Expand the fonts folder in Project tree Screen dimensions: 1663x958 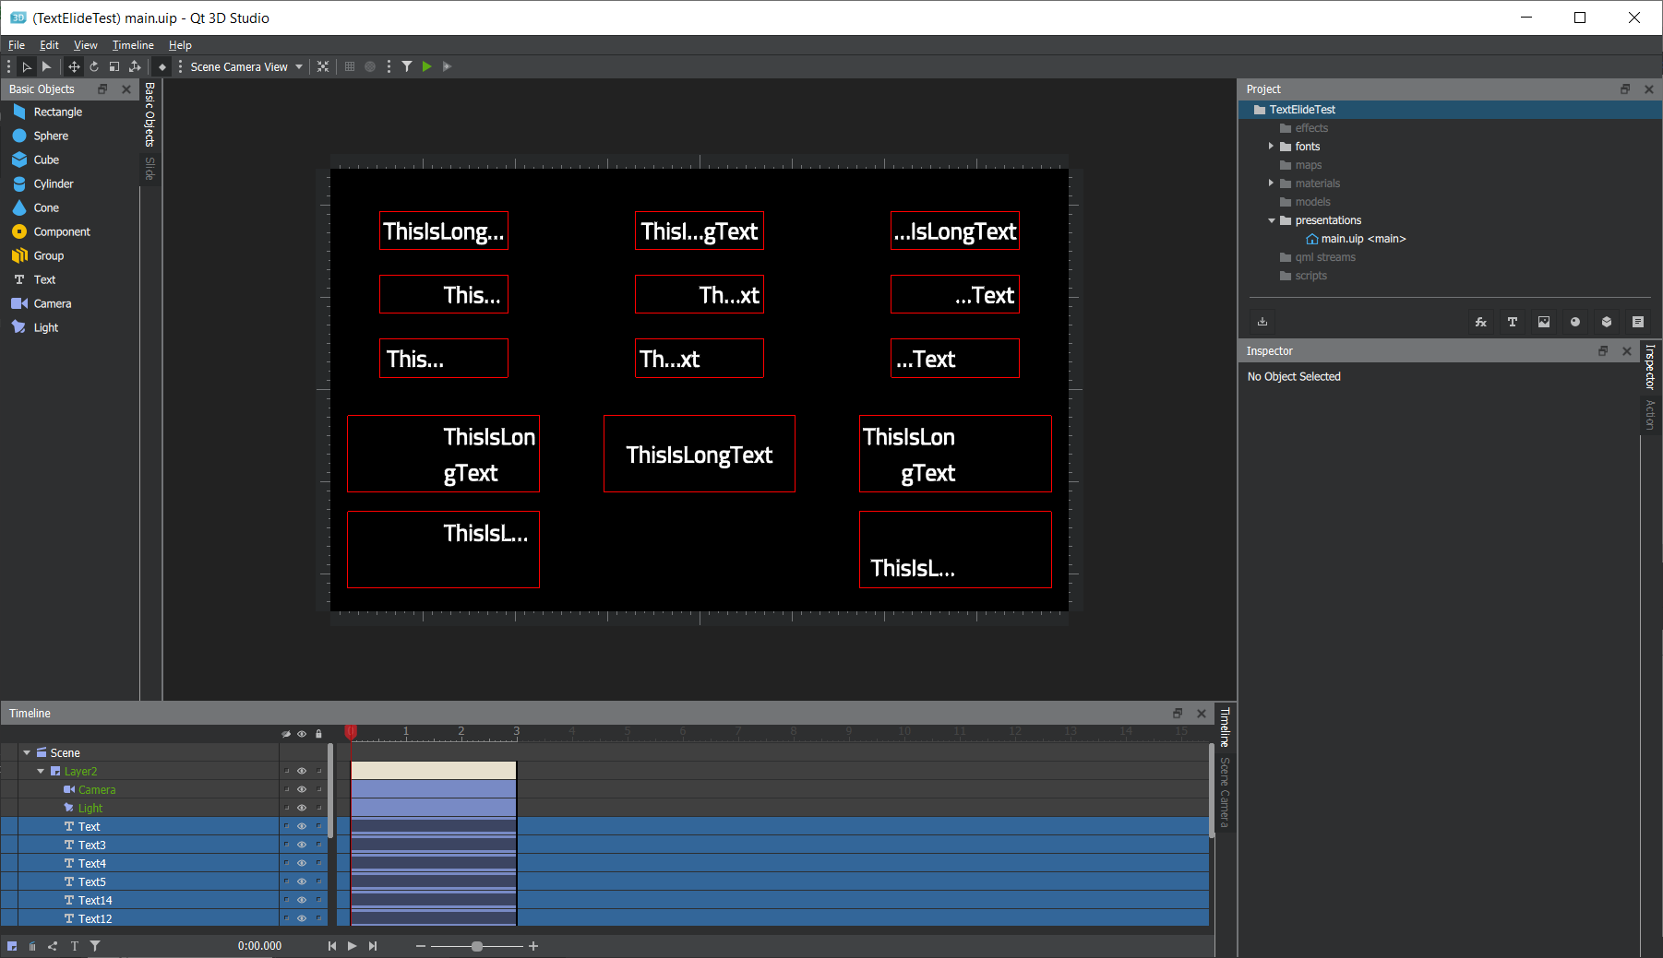(1271, 147)
